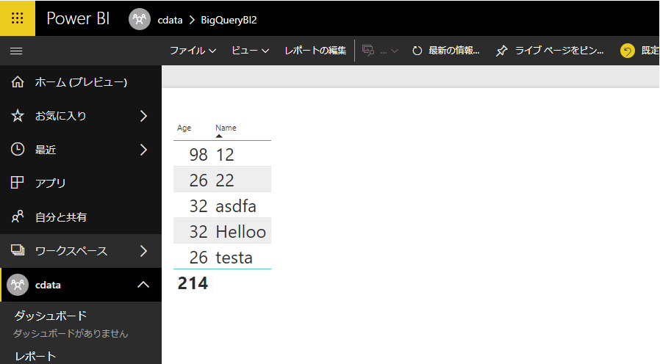Click the cdata breadcrumb link
Viewport: 660px width, 364px height.
pyautogui.click(x=170, y=20)
